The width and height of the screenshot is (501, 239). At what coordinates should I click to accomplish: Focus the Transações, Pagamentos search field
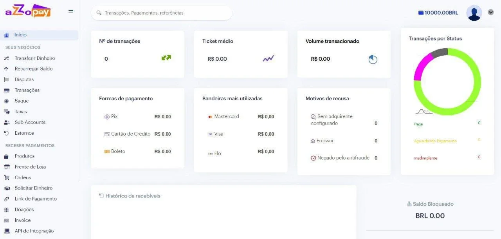[x=162, y=13]
